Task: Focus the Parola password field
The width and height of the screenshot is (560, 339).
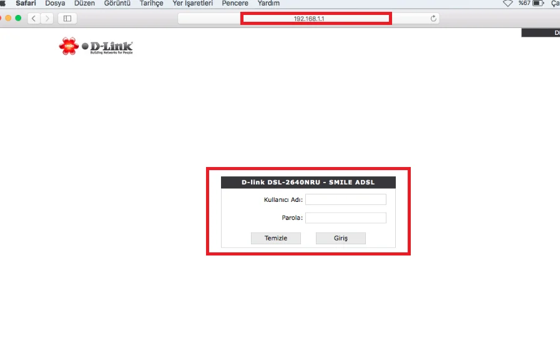Action: click(x=345, y=218)
